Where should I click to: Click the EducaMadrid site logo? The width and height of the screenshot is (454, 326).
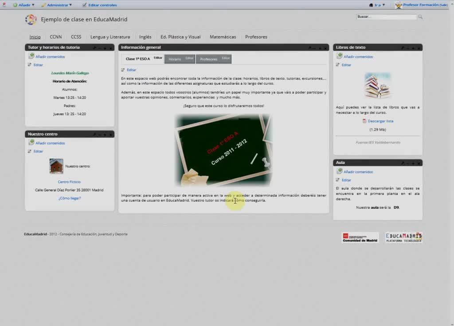pyautogui.click(x=31, y=19)
